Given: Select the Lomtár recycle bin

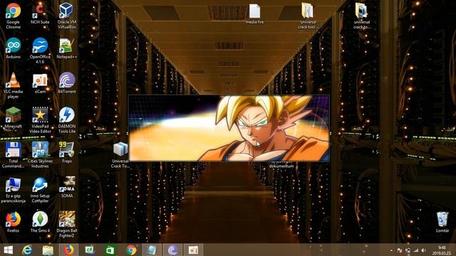Looking at the screenshot, I should pyautogui.click(x=442, y=223).
